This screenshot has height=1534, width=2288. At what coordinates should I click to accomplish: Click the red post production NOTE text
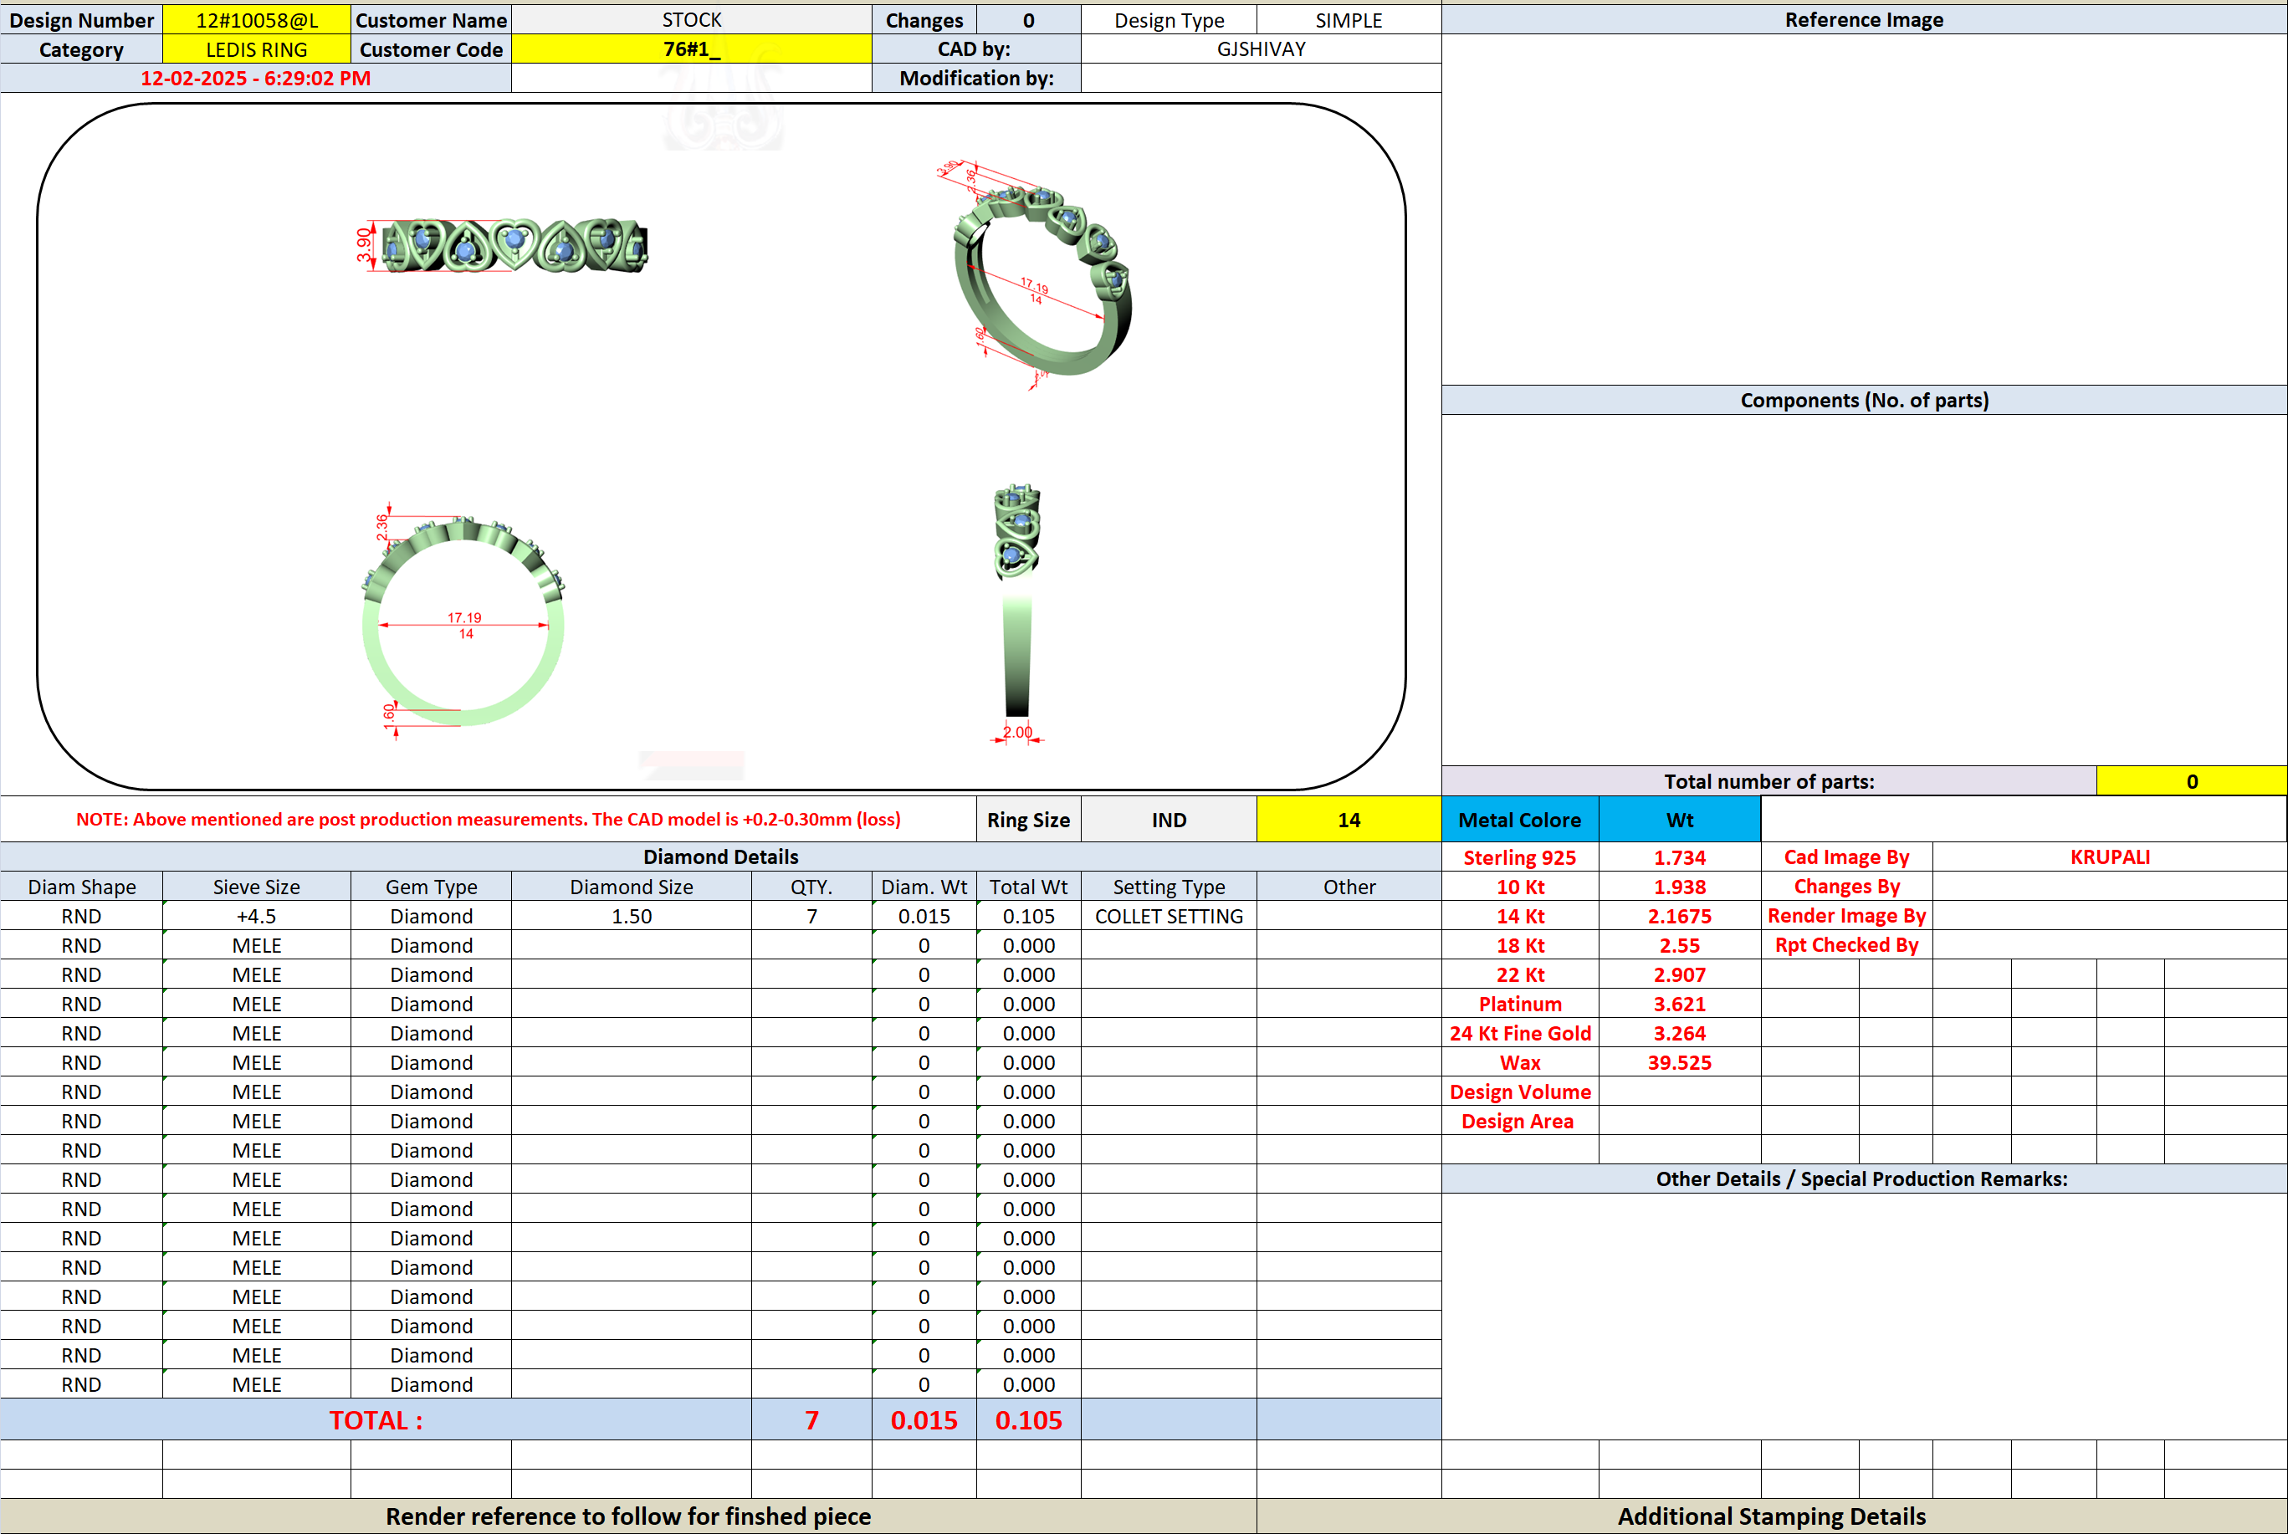(x=488, y=820)
